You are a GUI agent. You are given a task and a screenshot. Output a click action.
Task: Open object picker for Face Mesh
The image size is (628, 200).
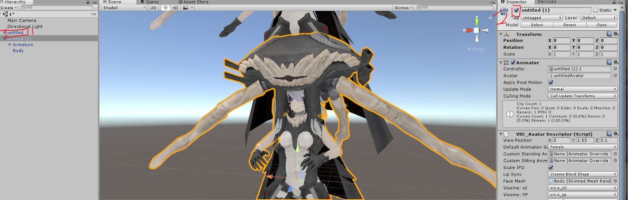click(615, 181)
